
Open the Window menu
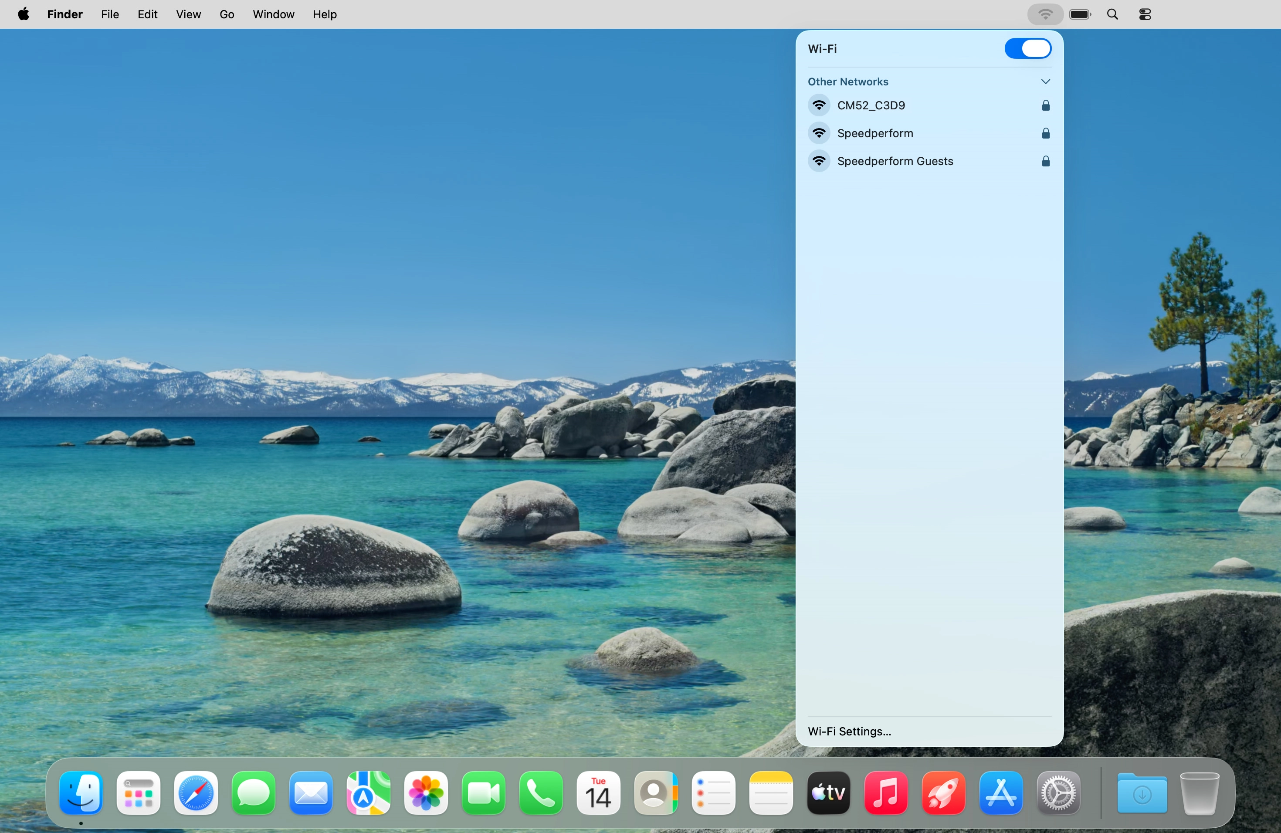(274, 14)
